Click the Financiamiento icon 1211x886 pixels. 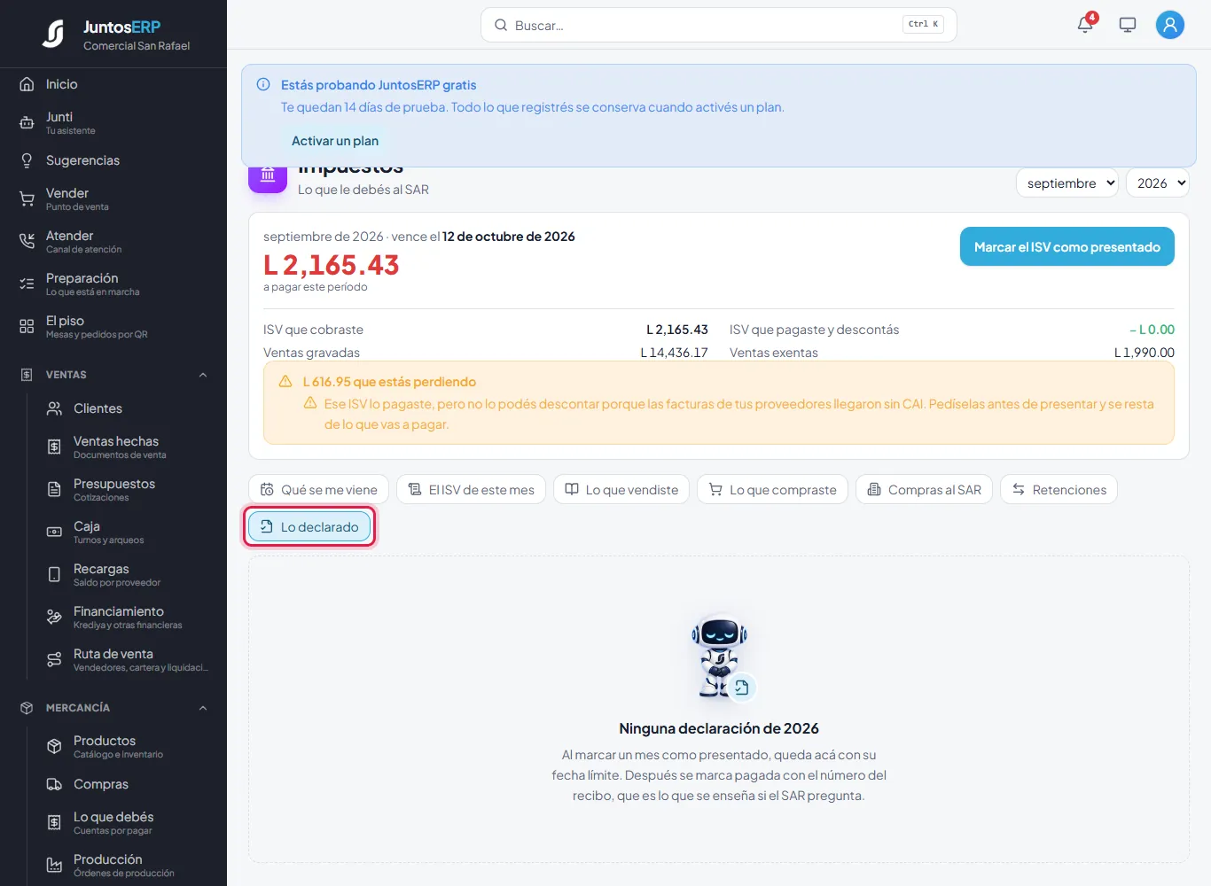click(x=54, y=618)
